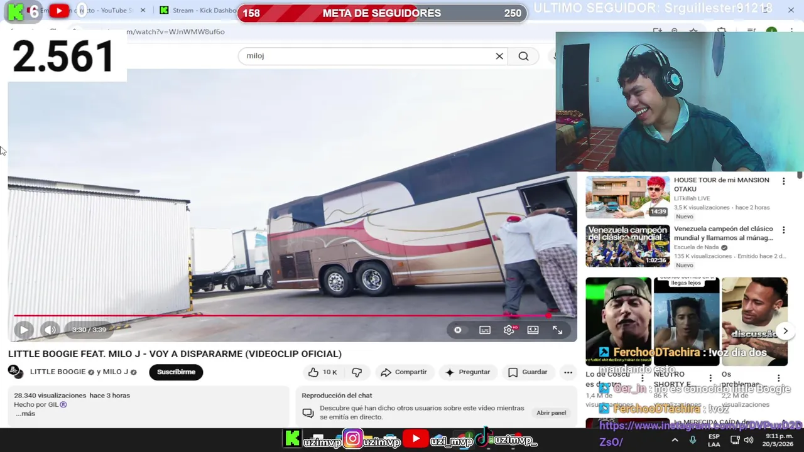Enter fullscreen from the player controls

(557, 330)
